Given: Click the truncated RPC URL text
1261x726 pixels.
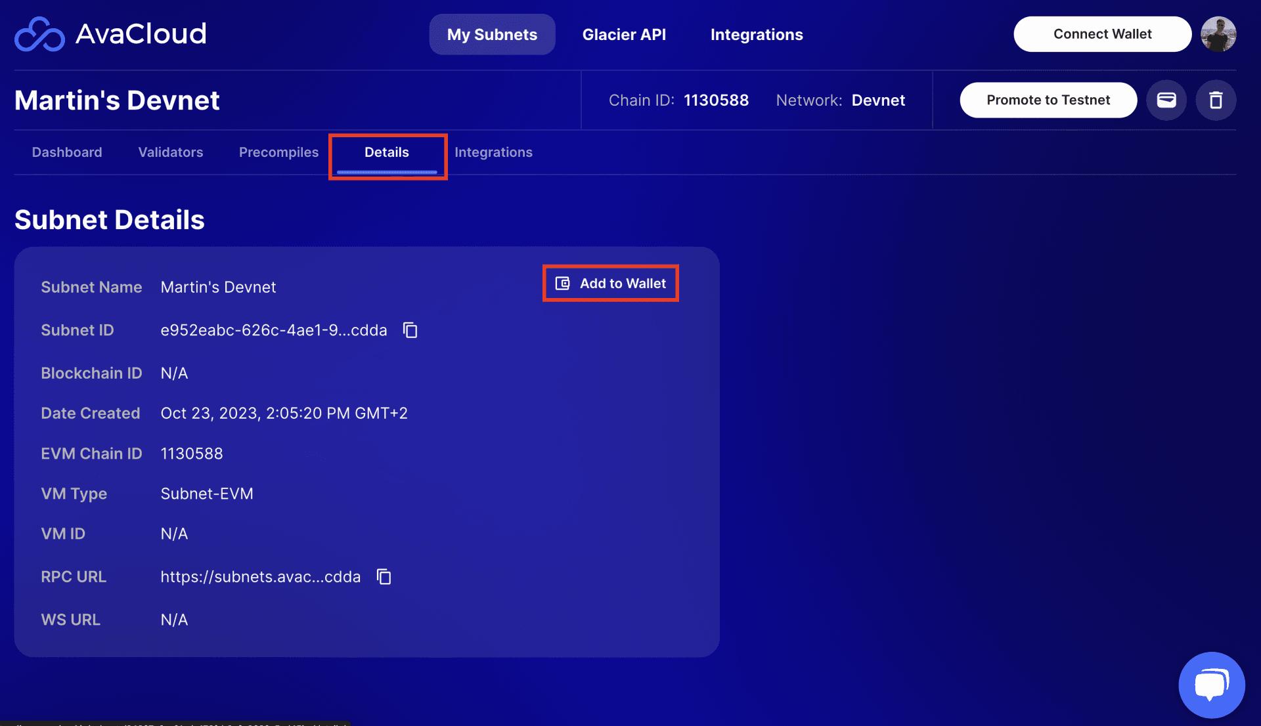Looking at the screenshot, I should pos(261,577).
